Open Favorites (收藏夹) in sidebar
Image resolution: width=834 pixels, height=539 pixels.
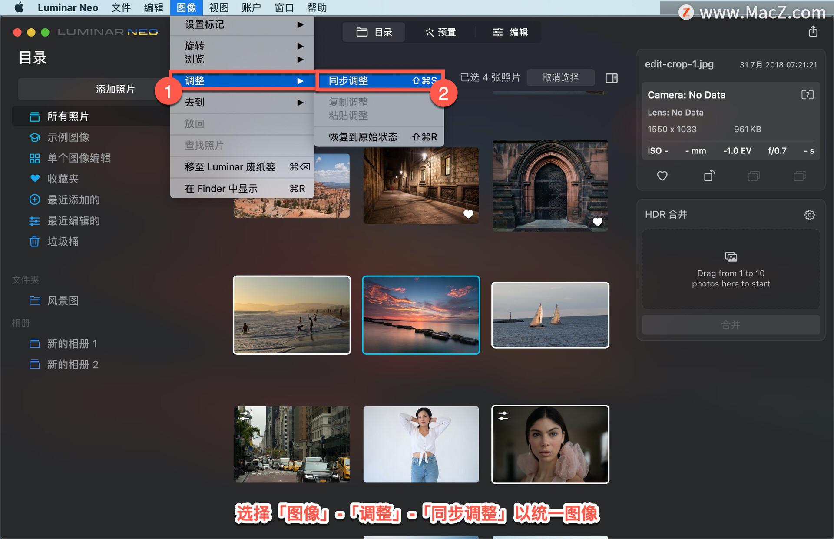pos(63,179)
